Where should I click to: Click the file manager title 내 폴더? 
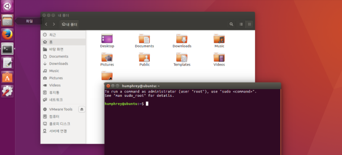[x=64, y=15]
